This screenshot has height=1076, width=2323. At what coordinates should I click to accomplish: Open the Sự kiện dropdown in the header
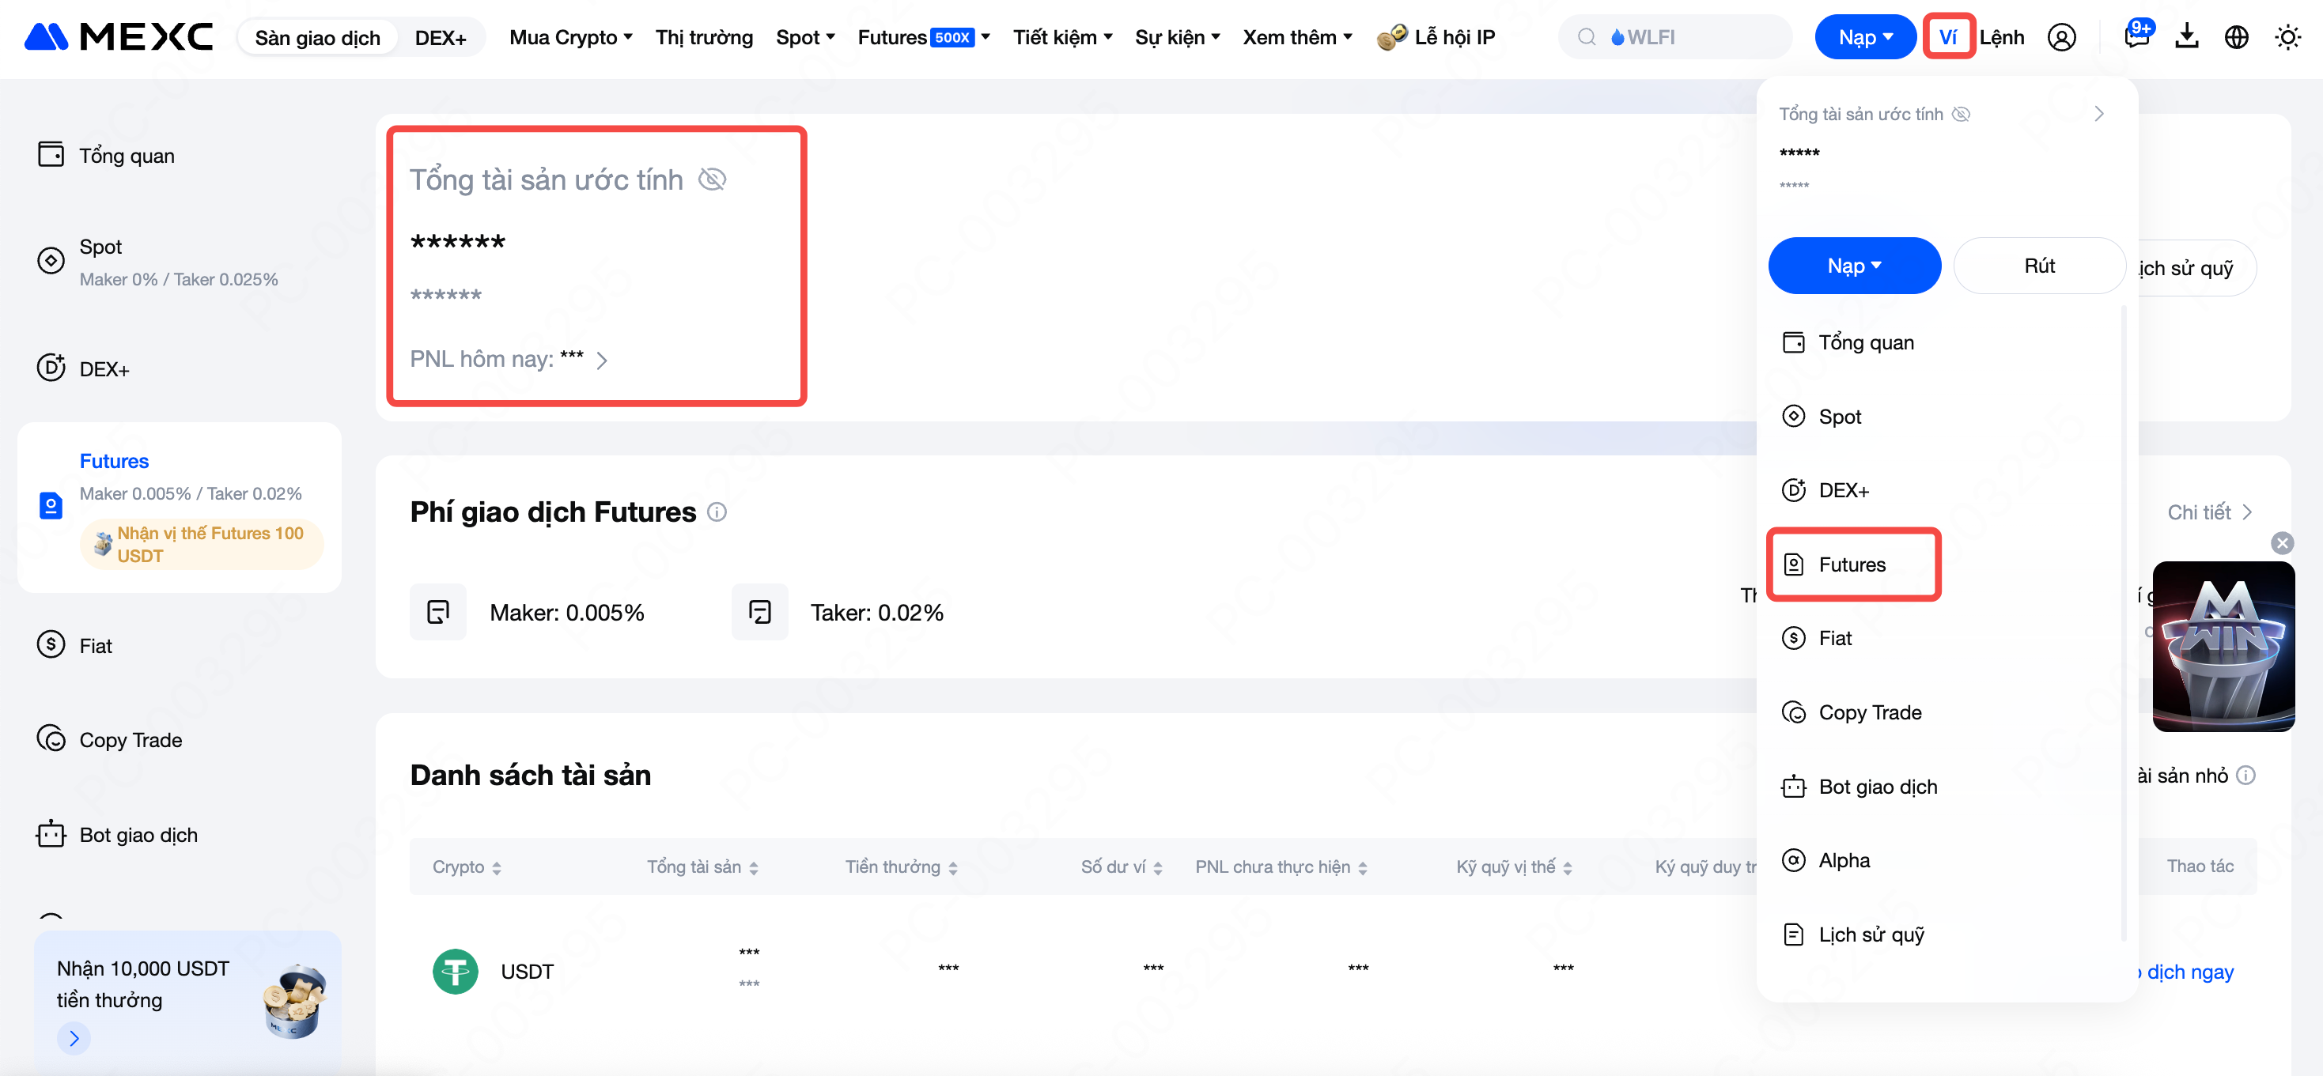click(x=1177, y=37)
